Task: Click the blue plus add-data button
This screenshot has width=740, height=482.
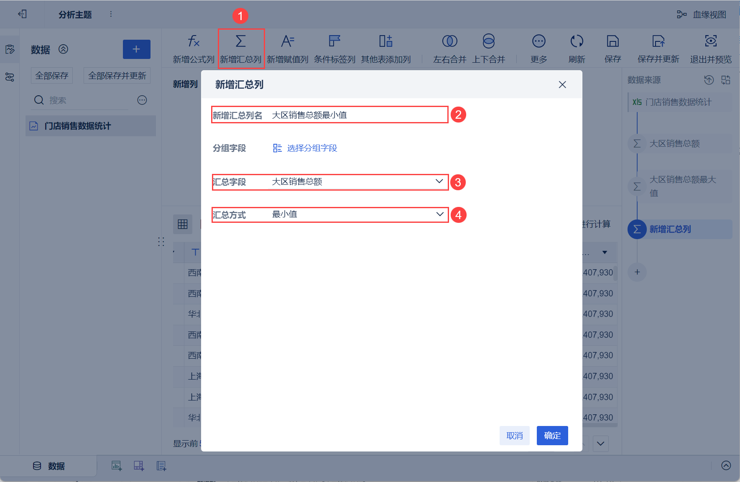Action: (136, 49)
